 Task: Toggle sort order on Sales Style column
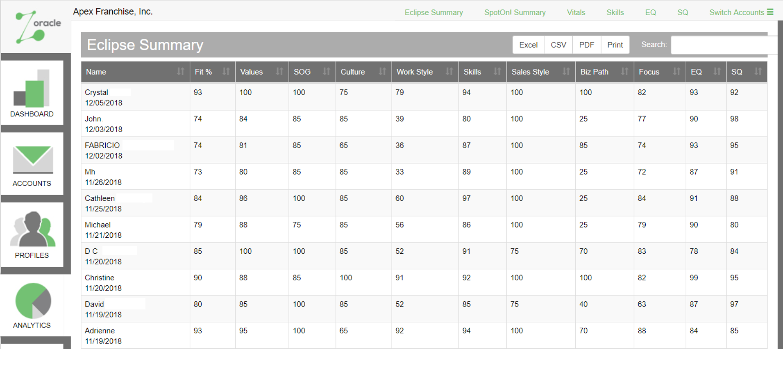pos(566,72)
